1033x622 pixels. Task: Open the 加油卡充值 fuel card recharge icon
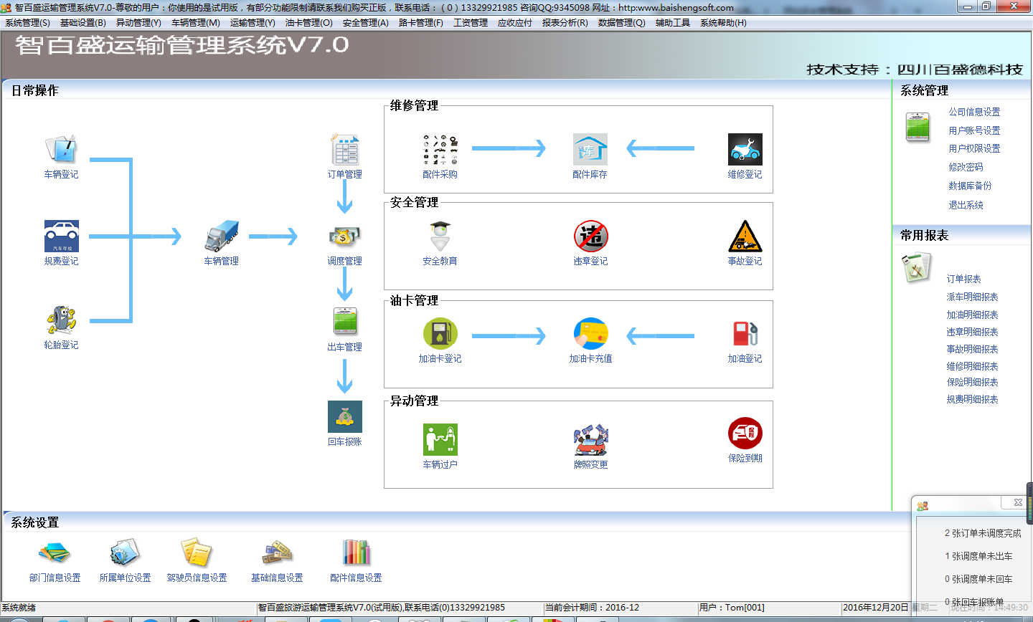(x=590, y=333)
